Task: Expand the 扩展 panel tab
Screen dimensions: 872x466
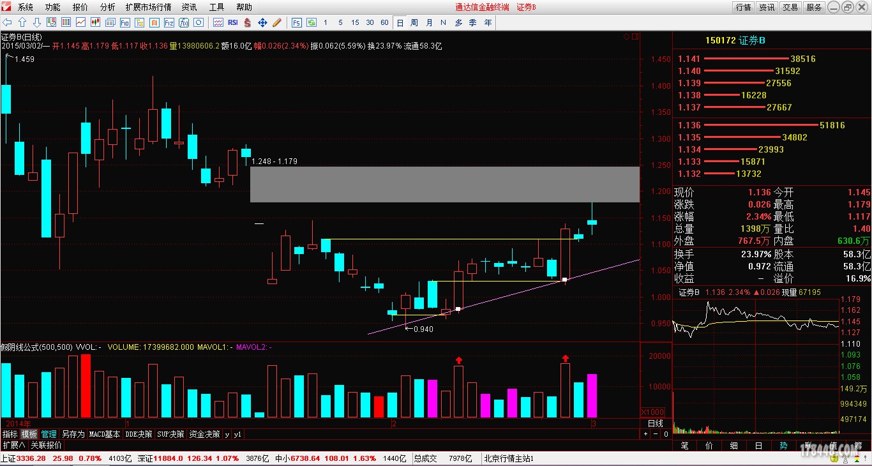Action: 13,445
